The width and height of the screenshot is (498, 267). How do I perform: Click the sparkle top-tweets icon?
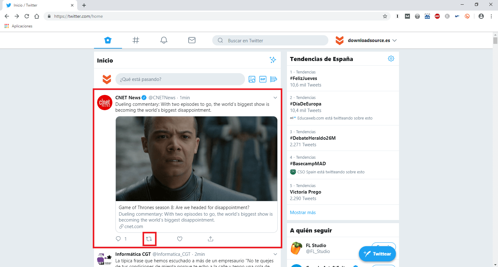pyautogui.click(x=273, y=60)
